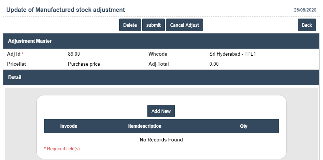Cancel the adjustment with Cancel Adjust

click(x=185, y=25)
